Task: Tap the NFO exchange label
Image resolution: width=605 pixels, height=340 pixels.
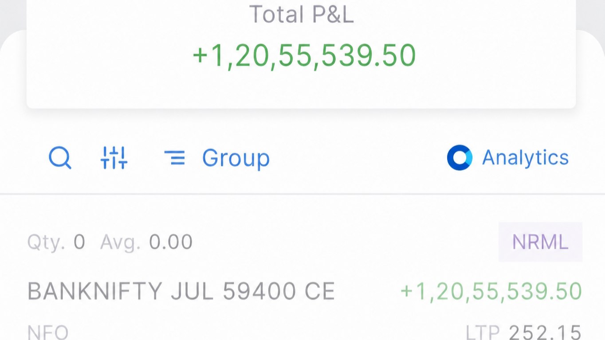Action: coord(48,332)
